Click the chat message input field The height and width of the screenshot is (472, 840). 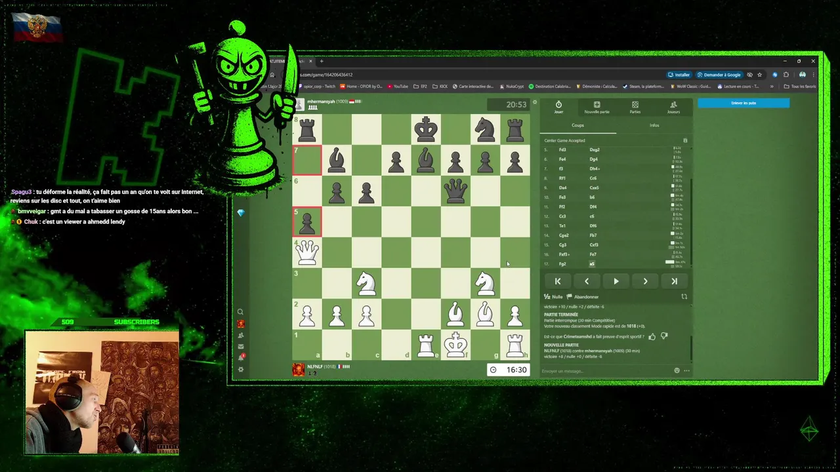[604, 371]
